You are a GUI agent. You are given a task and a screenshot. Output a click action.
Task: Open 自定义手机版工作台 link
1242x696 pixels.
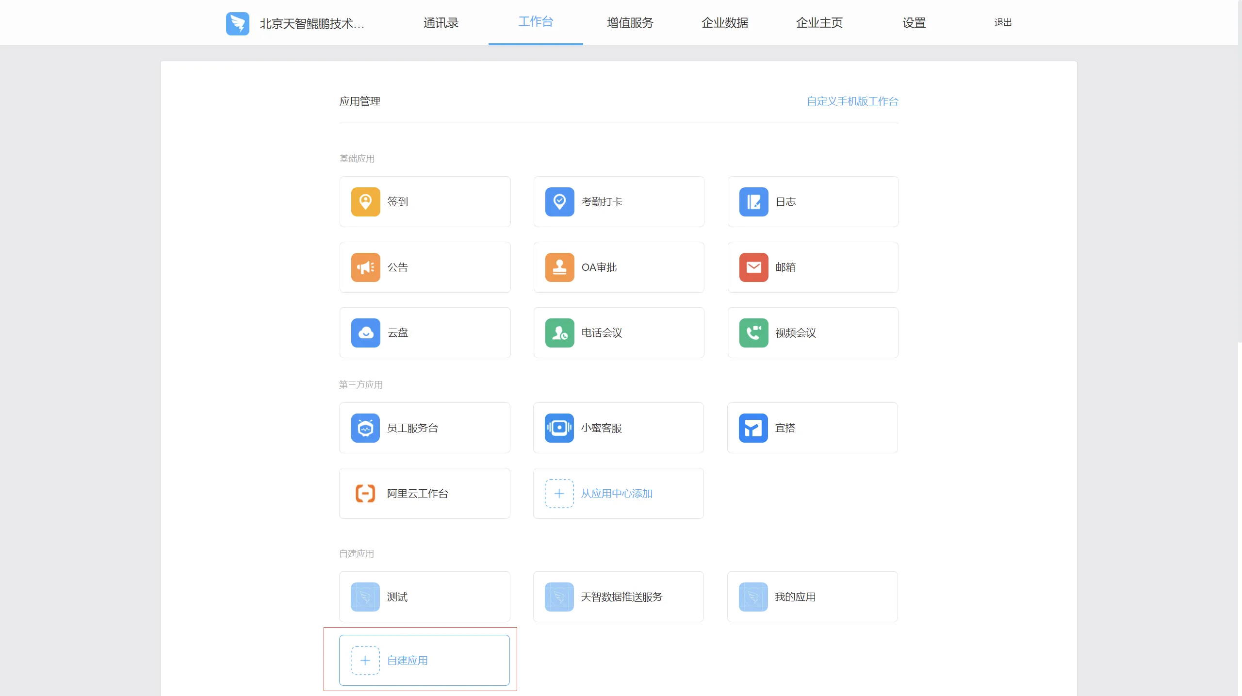click(x=852, y=101)
